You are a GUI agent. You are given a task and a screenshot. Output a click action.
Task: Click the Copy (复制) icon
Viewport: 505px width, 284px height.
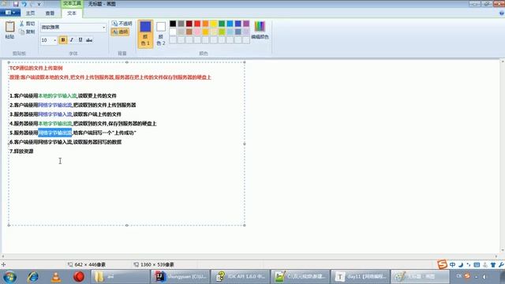pos(27,32)
